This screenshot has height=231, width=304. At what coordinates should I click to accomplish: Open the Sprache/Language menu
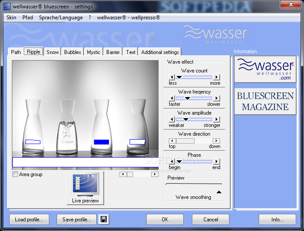pyautogui.click(x=61, y=18)
